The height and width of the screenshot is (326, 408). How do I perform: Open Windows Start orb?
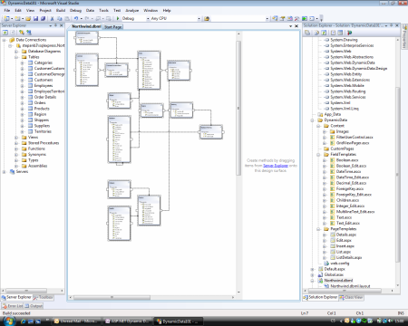[x=8, y=321]
